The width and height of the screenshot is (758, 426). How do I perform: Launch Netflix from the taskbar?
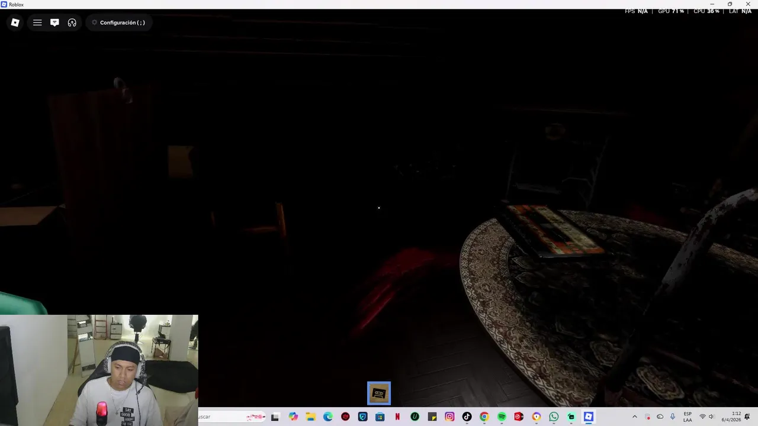(x=397, y=417)
